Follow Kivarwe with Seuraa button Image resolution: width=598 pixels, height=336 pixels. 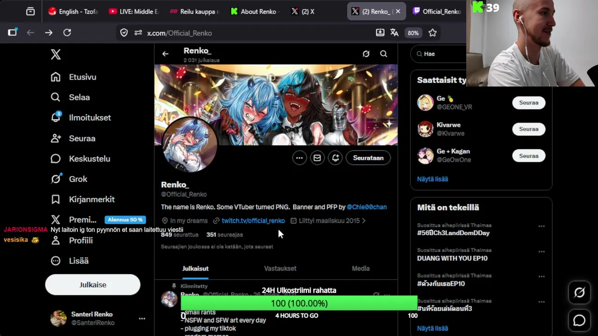coord(529,129)
